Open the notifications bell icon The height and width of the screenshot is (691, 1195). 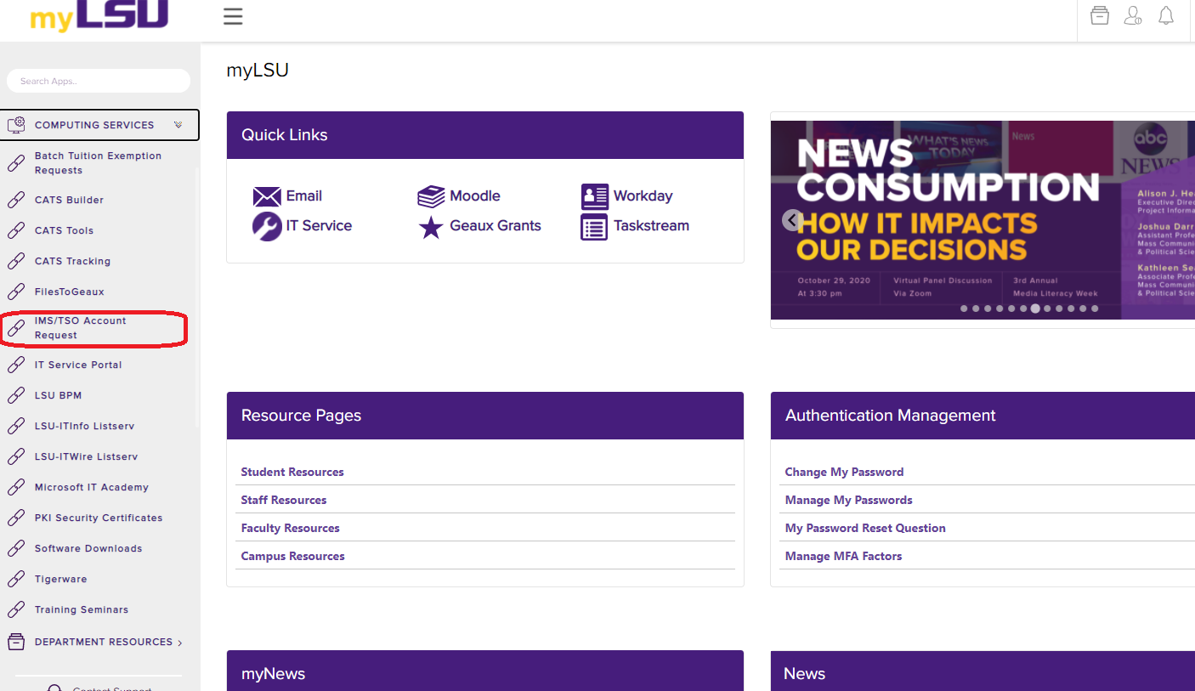[1166, 15]
